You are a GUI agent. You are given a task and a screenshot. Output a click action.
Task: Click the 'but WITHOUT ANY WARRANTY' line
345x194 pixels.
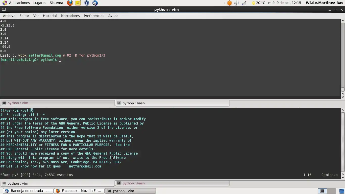tap(66, 140)
